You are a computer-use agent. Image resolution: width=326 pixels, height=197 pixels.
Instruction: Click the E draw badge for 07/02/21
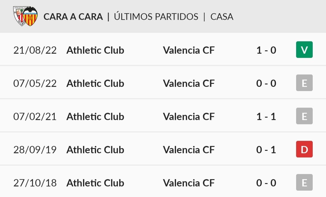point(304,116)
